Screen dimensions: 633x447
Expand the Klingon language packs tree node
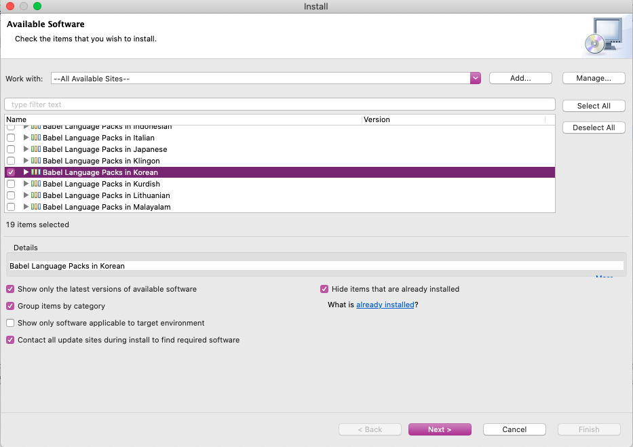coord(26,161)
